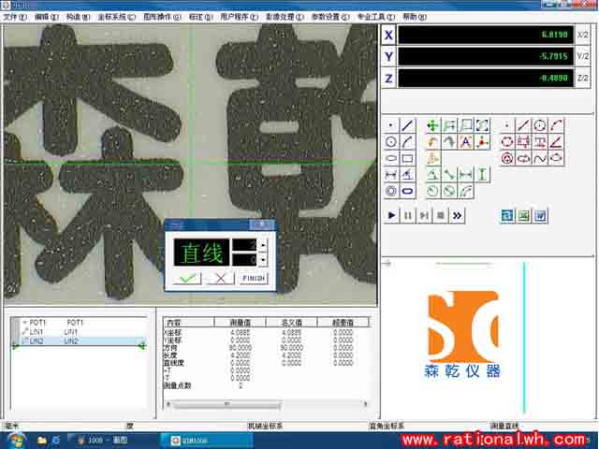This screenshot has height=449, width=599.
Task: Click the Y axis zero button
Action: (388, 56)
